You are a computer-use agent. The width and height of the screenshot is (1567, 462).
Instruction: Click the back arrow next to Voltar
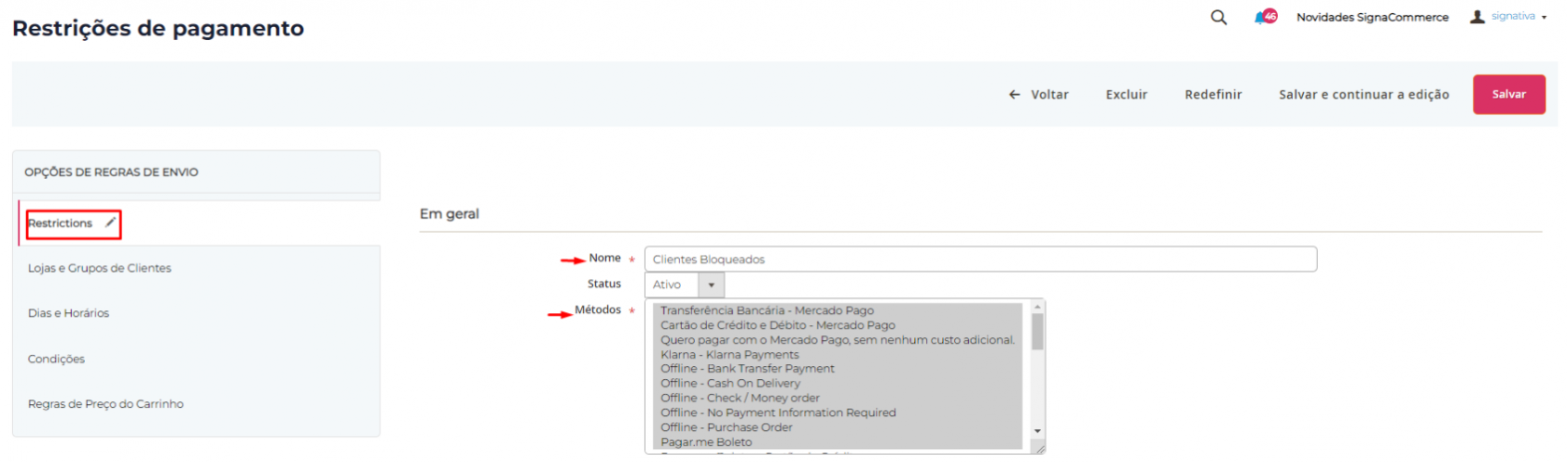pyautogui.click(x=1015, y=95)
